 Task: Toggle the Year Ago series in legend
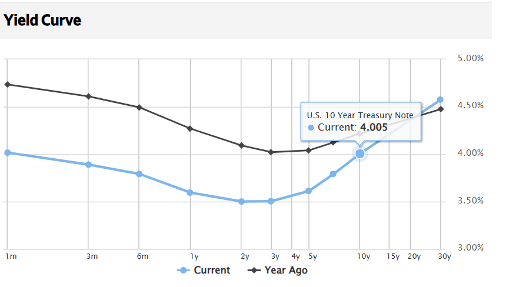(278, 271)
